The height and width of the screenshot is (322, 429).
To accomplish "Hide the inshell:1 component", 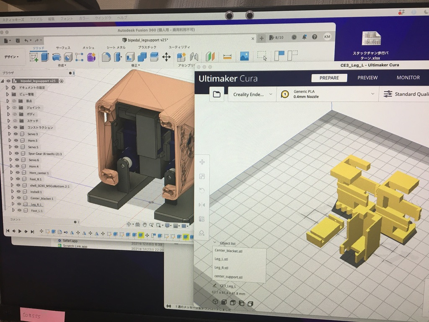I will 18,192.
